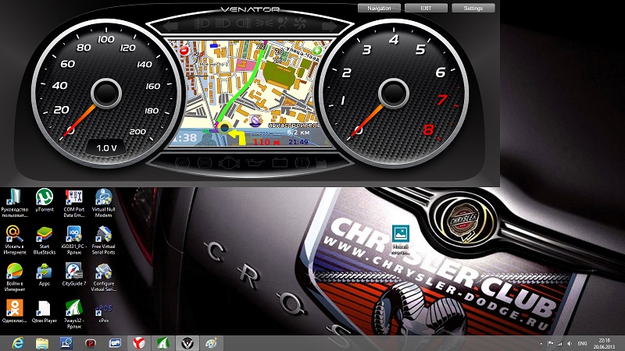This screenshot has width=625, height=351.
Task: Click the brake warning indicator lamp
Action: [x=302, y=163]
